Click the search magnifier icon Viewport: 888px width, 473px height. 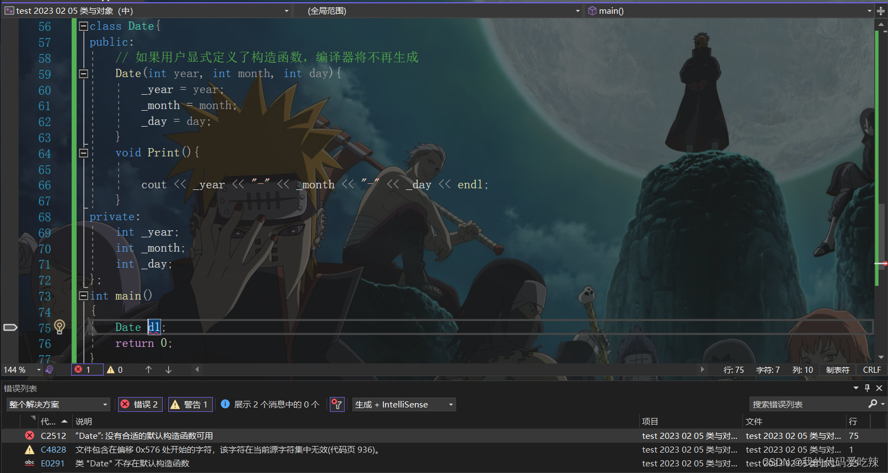pyautogui.click(x=873, y=404)
